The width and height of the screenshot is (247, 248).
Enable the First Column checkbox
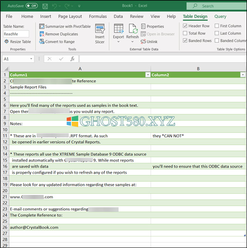point(217,26)
